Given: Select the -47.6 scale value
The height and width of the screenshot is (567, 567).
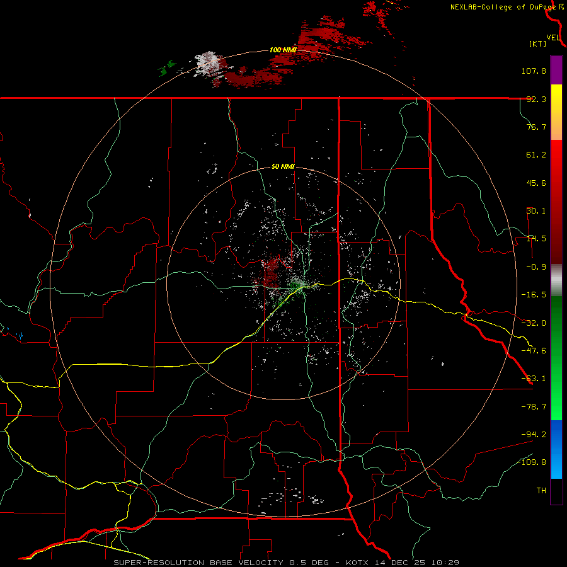Looking at the screenshot, I should [x=534, y=351].
